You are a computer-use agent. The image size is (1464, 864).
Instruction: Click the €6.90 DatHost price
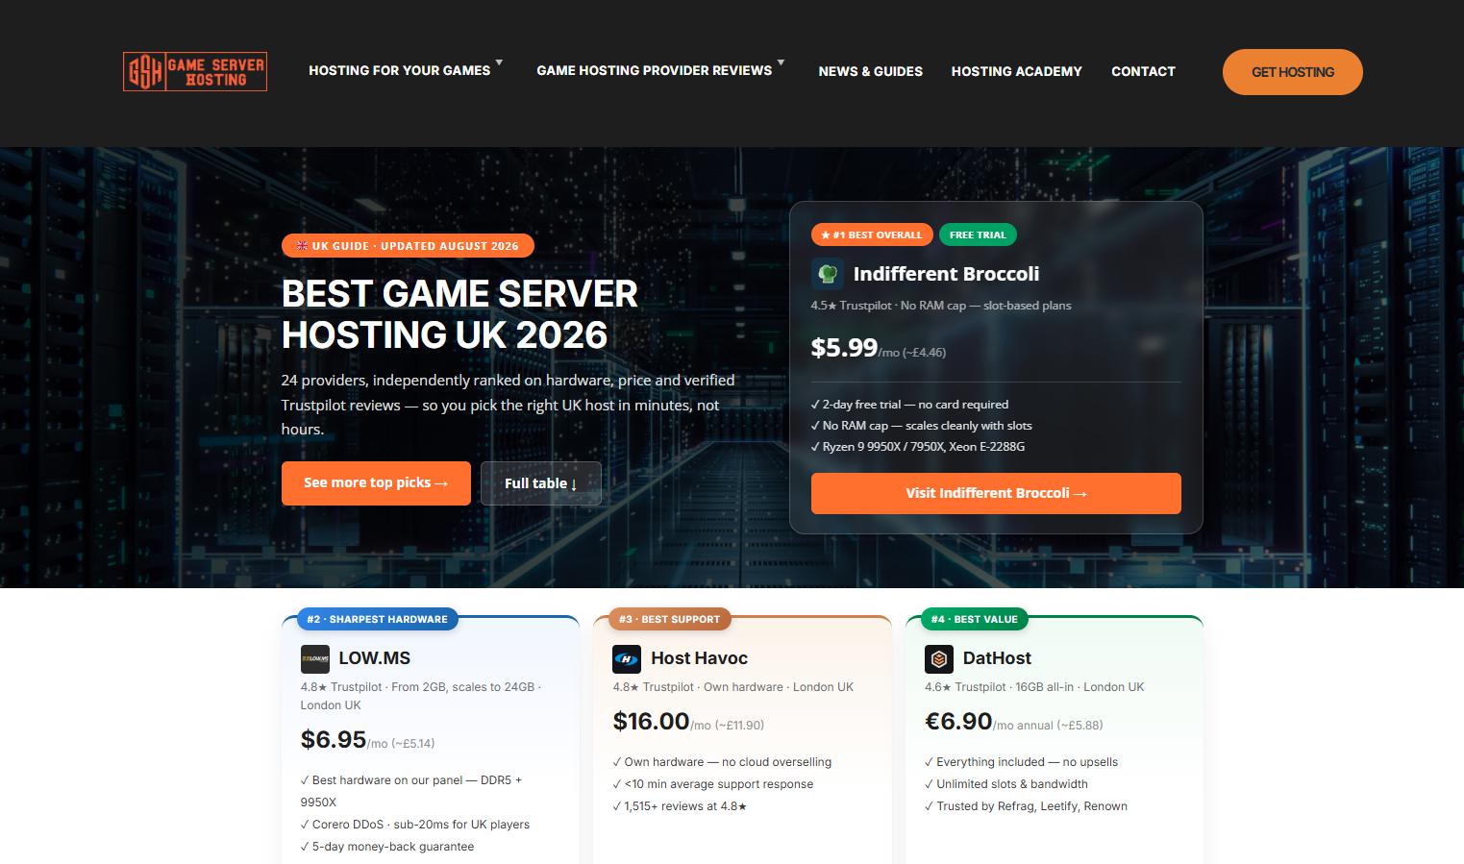[x=958, y=721]
